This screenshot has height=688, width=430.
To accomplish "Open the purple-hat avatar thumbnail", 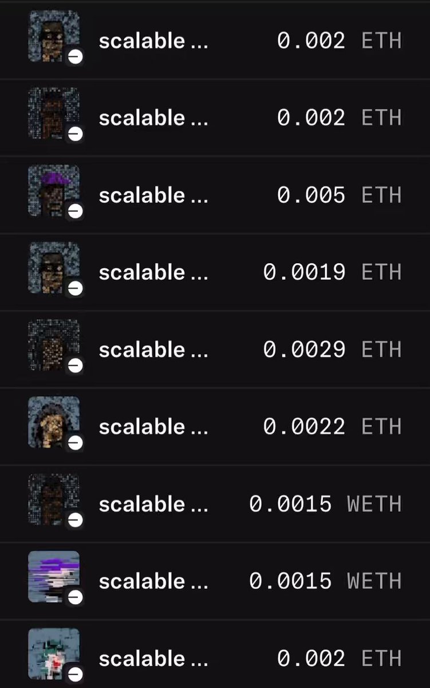I will coord(54,190).
